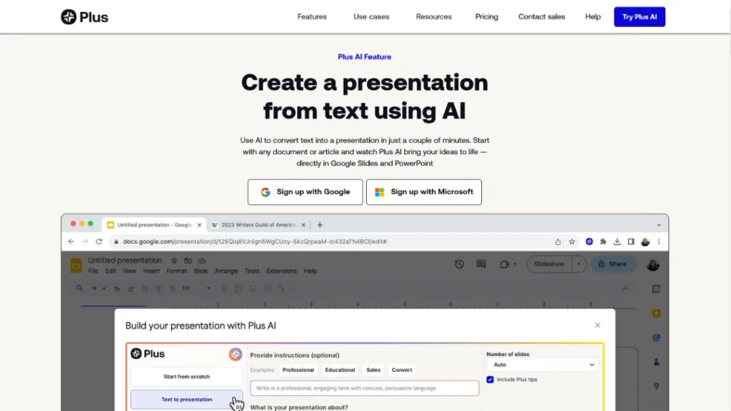Screen dimensions: 731x411
Task: Collapse Slides toolbar with up chevron
Action: (625, 289)
